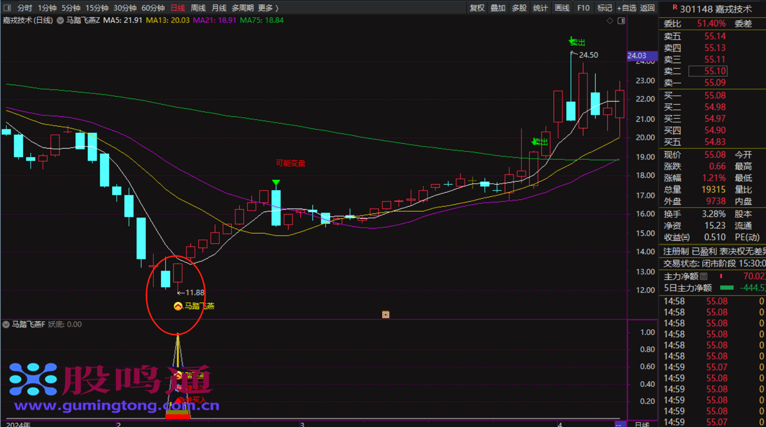766x427 pixels.
Task: Click the diamond marker icon above chart
Action: (610, 21)
